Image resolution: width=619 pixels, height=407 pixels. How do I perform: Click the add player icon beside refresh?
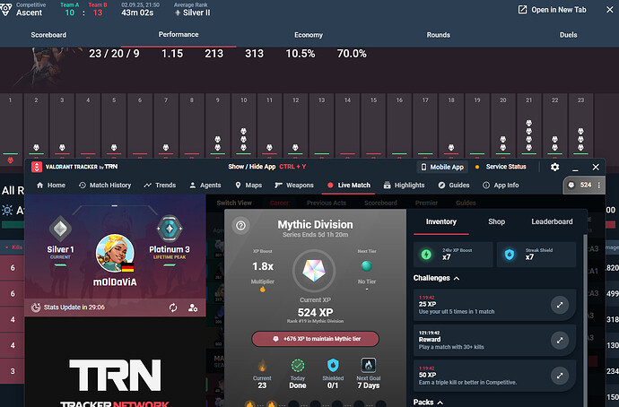coord(193,307)
